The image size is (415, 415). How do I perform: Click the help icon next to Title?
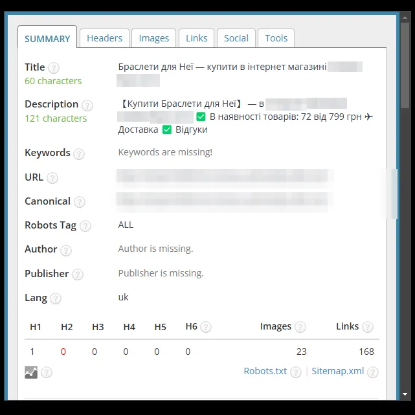pyautogui.click(x=54, y=68)
